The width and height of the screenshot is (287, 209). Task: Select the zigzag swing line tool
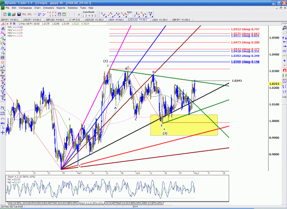click(x=3, y=67)
